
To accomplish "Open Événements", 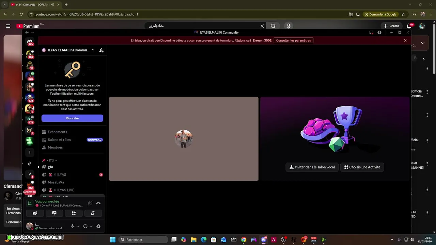I will coord(72,132).
